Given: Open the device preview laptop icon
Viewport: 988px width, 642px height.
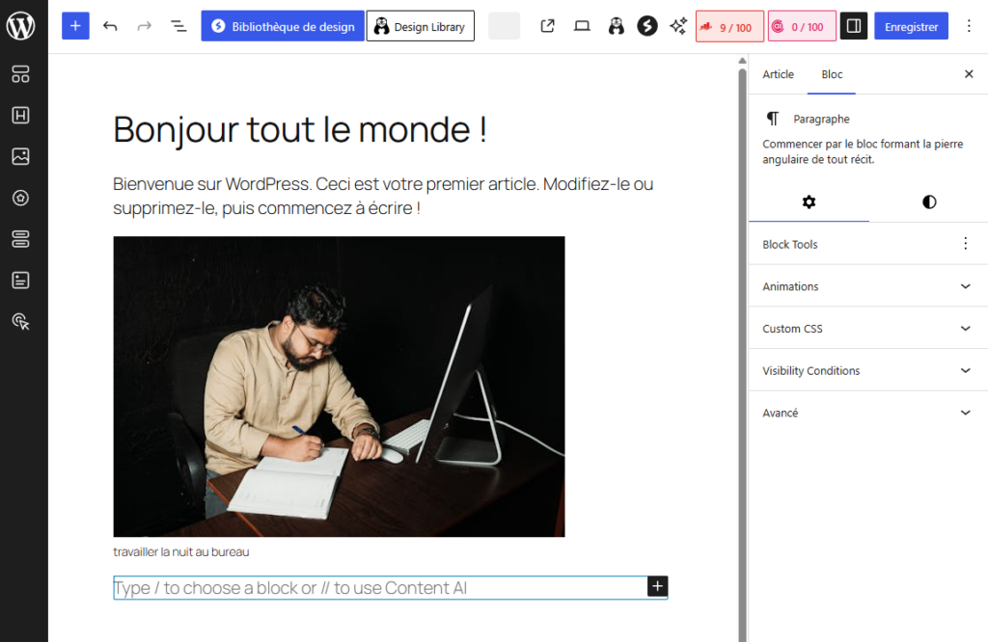Looking at the screenshot, I should coord(582,26).
